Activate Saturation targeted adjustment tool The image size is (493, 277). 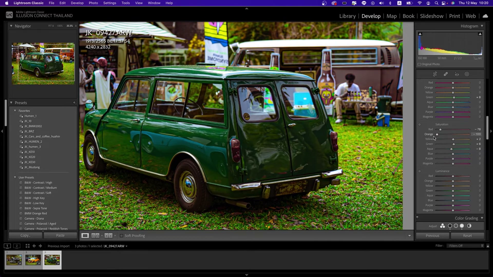tap(420, 125)
